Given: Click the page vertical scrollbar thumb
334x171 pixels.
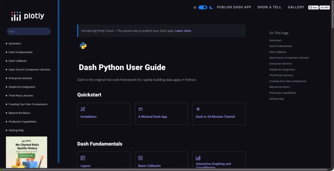Looking at the screenshot, I should tap(332, 14).
